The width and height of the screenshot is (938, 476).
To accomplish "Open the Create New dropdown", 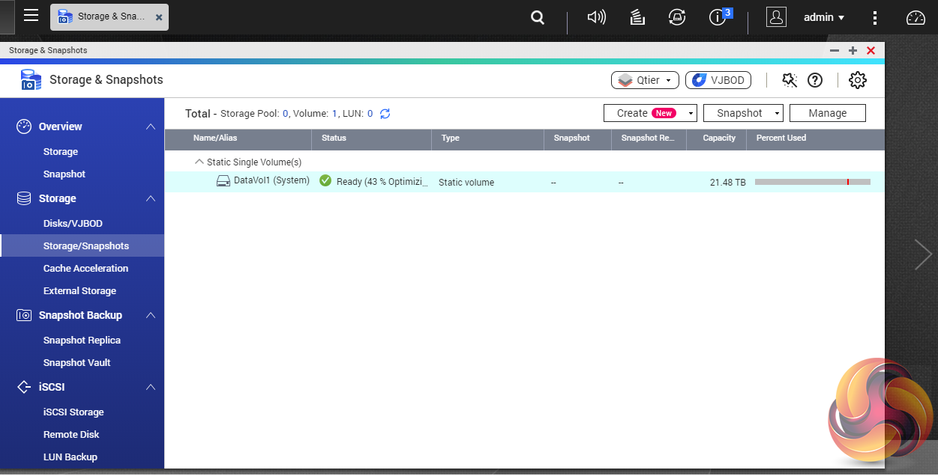I will [650, 113].
